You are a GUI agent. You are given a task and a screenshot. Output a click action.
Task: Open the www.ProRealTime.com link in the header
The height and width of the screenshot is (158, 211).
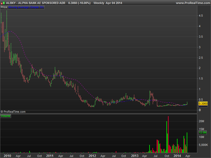[x=193, y=3]
